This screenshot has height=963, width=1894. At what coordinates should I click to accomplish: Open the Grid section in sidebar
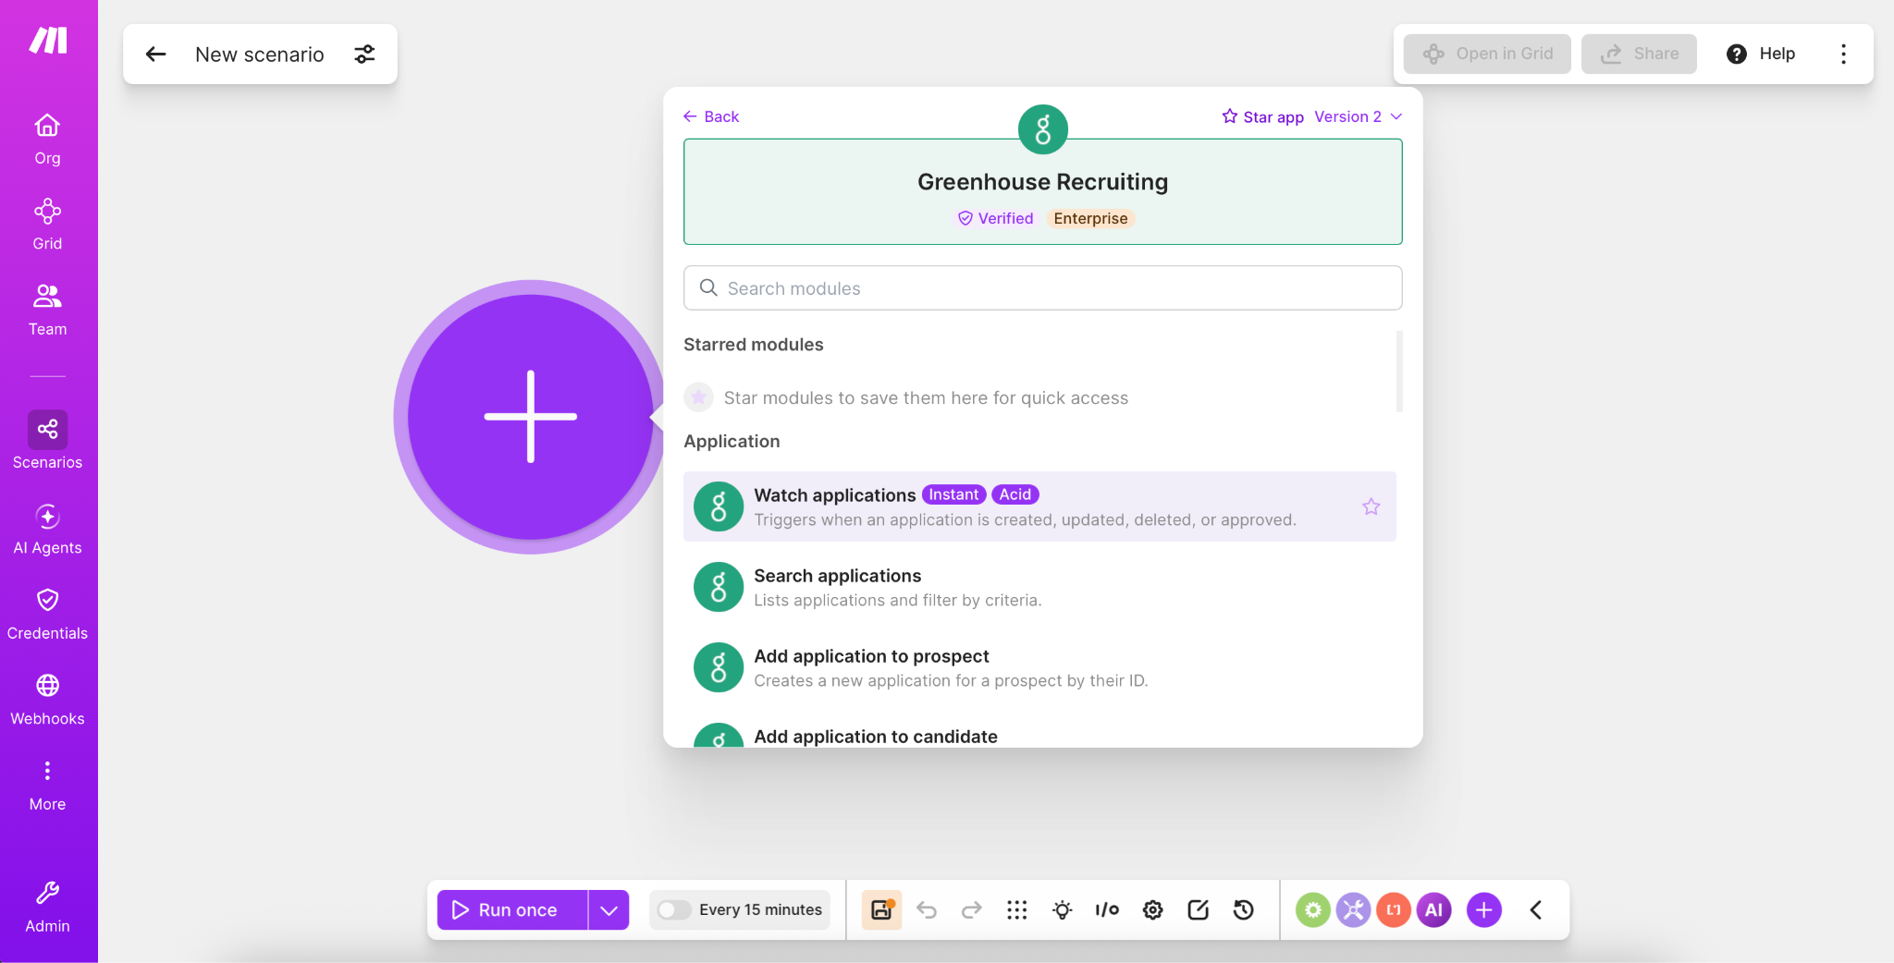47,225
